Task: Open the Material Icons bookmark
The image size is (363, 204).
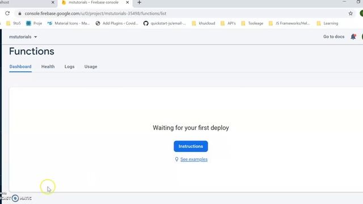Action: [69, 23]
